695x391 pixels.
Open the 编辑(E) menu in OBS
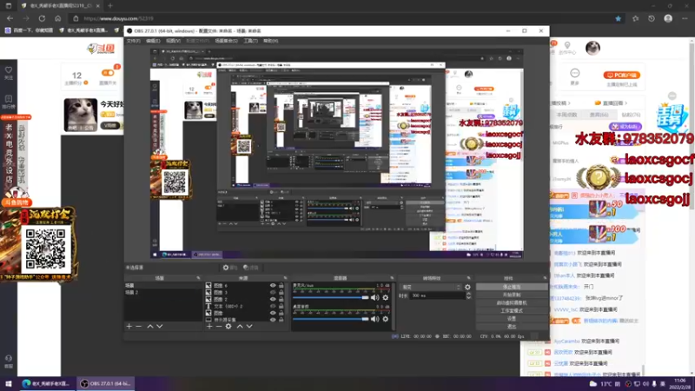coord(153,41)
